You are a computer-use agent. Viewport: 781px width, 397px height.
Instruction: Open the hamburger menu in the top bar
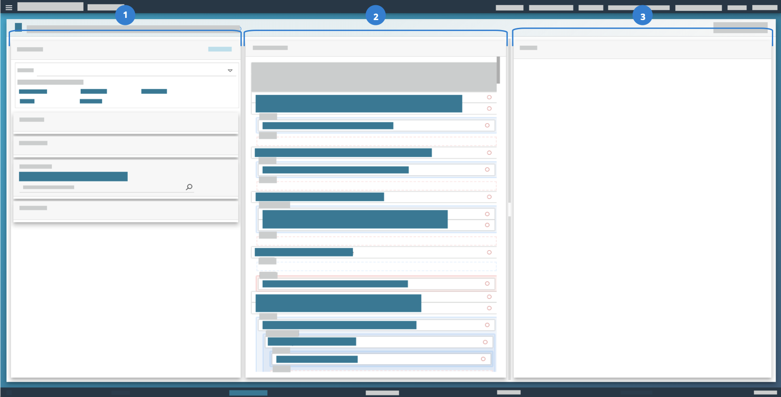click(x=9, y=7)
